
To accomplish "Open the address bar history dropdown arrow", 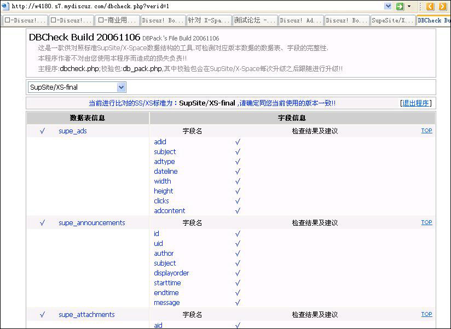I will (x=388, y=6).
